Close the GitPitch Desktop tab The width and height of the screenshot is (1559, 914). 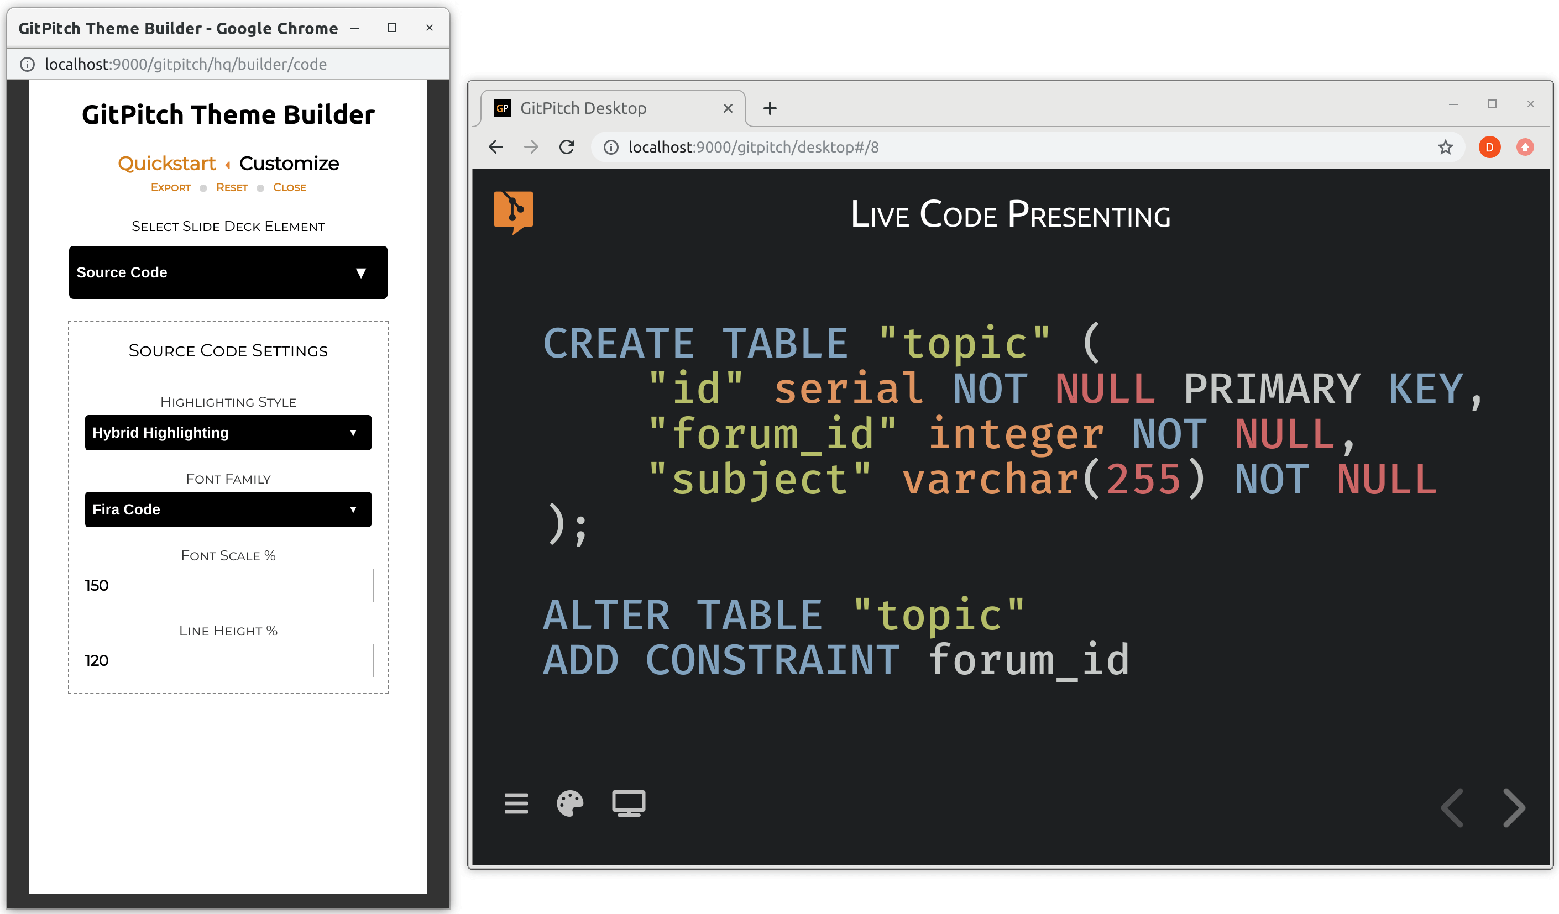tap(728, 108)
